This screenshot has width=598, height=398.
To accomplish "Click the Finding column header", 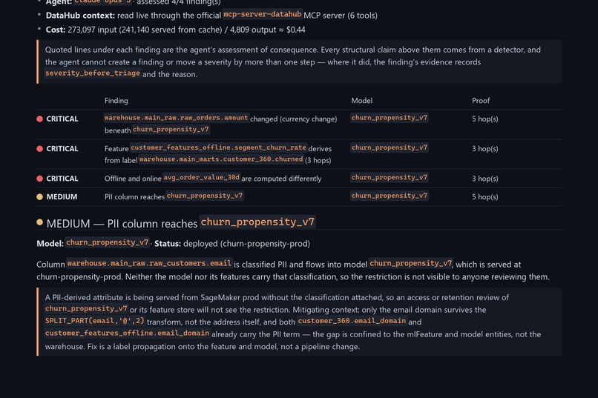I will pos(116,101).
